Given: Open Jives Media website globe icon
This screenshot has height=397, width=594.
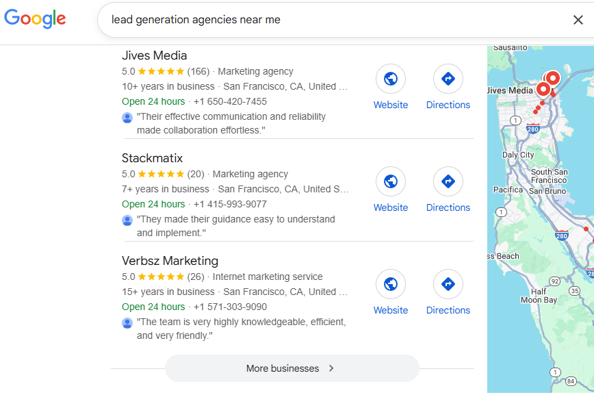Looking at the screenshot, I should click(x=390, y=79).
